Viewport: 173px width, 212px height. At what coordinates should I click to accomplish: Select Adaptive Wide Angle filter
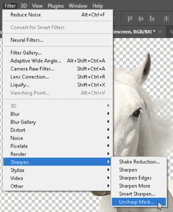click(58, 61)
